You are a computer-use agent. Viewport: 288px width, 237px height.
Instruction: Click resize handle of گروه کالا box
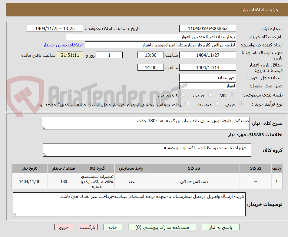(x=45, y=154)
